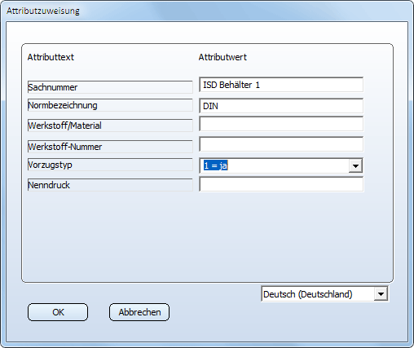Select the Werkstoff/Material attribute text box
The image size is (414, 348).
tap(110, 126)
